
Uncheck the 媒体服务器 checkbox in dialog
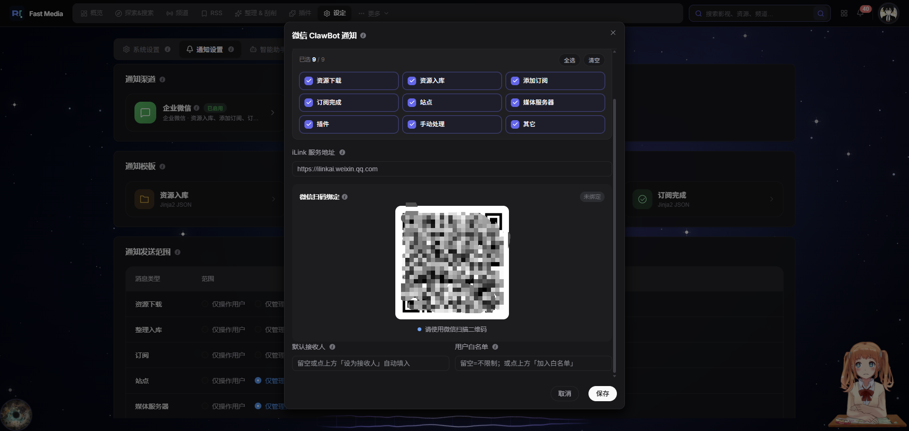(x=515, y=103)
